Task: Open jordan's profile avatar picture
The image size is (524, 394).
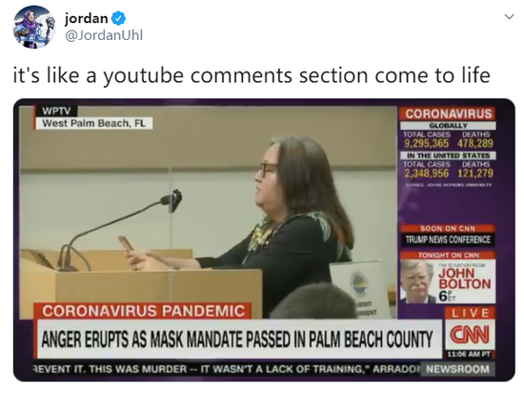Action: pyautogui.click(x=33, y=27)
